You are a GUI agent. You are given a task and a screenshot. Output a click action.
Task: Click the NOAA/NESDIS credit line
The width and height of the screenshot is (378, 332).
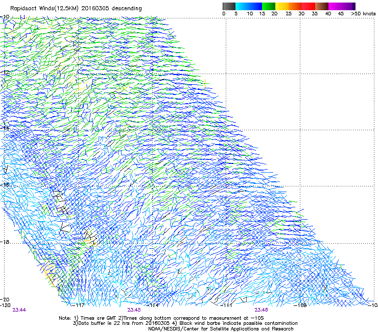[221, 329]
